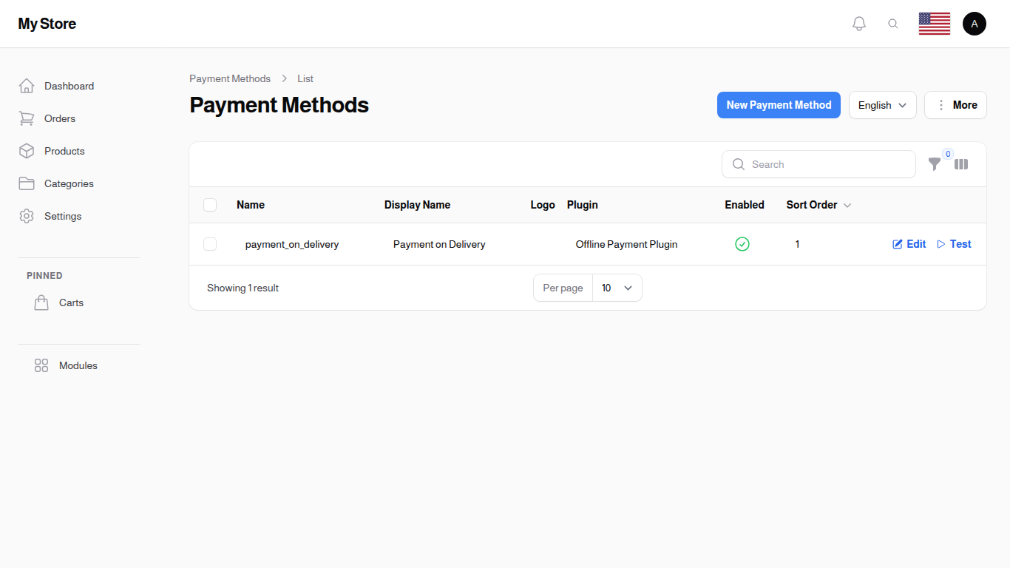Open the column visibility icon
Viewport: 1010px width, 568px height.
click(961, 164)
